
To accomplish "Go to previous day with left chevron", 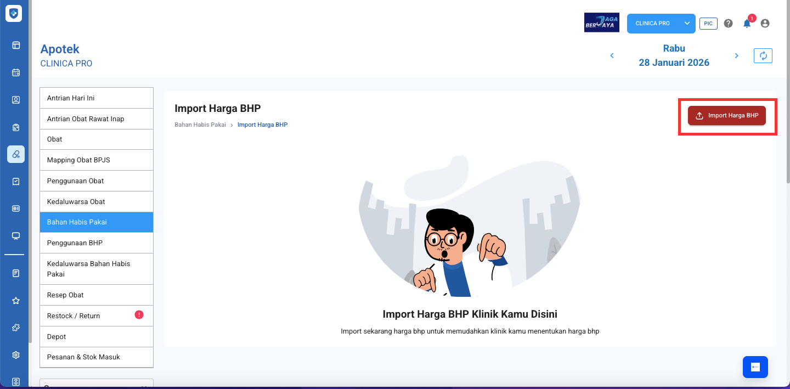I will pos(612,56).
